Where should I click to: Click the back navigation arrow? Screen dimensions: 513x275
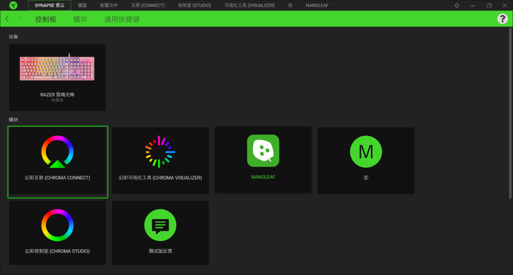tap(7, 19)
